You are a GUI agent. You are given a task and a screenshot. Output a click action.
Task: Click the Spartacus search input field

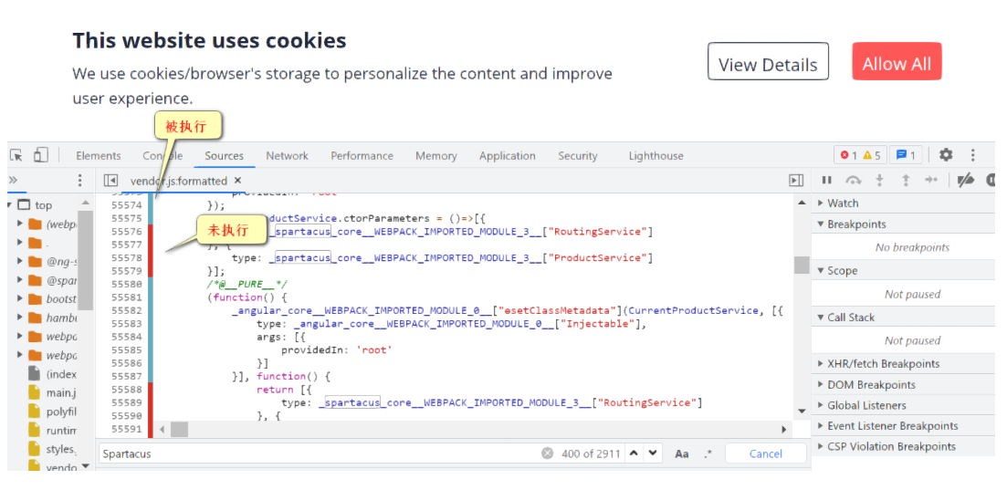click(x=320, y=454)
